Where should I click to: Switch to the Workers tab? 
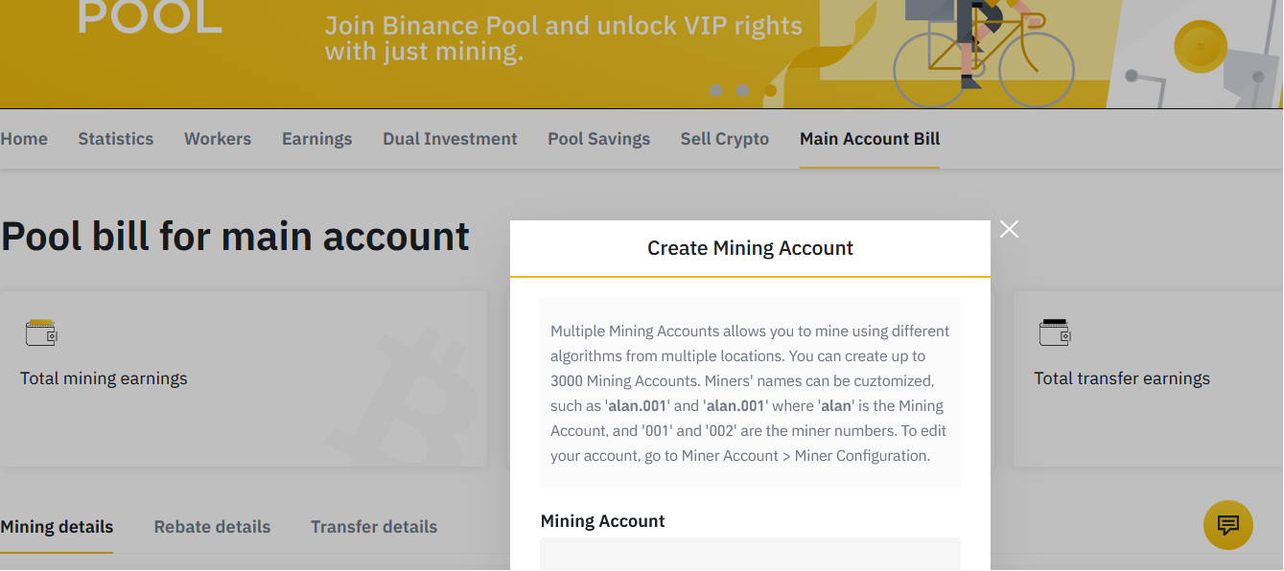(218, 139)
